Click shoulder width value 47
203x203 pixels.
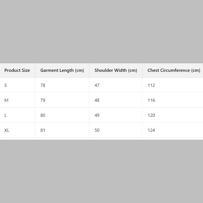97,85
